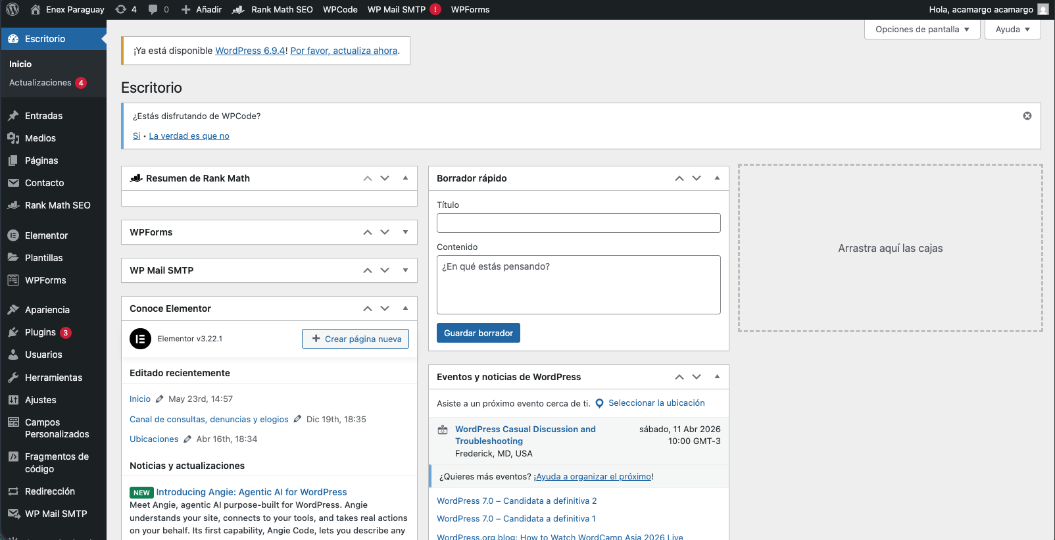Click the Elementor logo in Conoce Elementor box

(140, 339)
